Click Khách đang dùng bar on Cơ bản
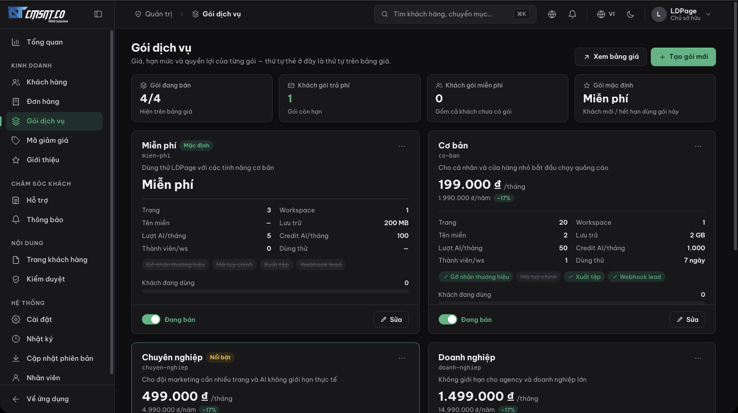 (572, 303)
